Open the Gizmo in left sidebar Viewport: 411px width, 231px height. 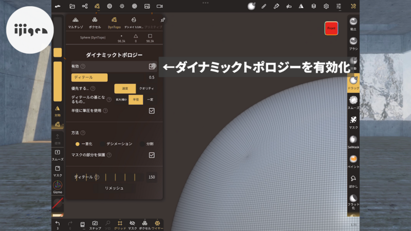(58, 187)
